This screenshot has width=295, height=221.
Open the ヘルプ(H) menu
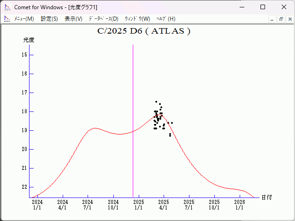166,19
